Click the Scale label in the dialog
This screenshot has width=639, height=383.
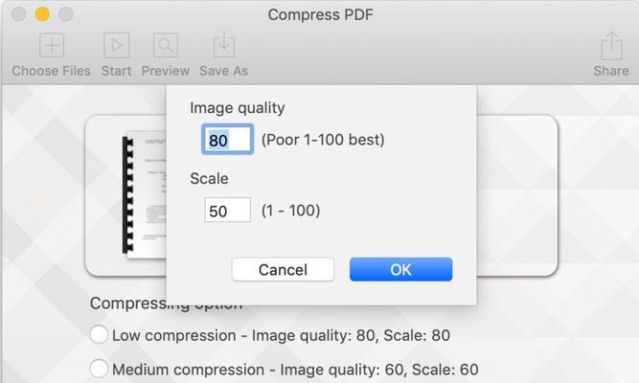(209, 178)
